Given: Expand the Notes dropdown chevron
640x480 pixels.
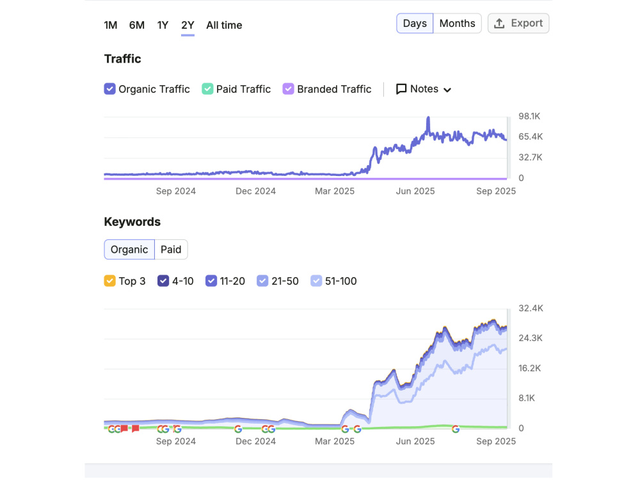Looking at the screenshot, I should pyautogui.click(x=447, y=90).
